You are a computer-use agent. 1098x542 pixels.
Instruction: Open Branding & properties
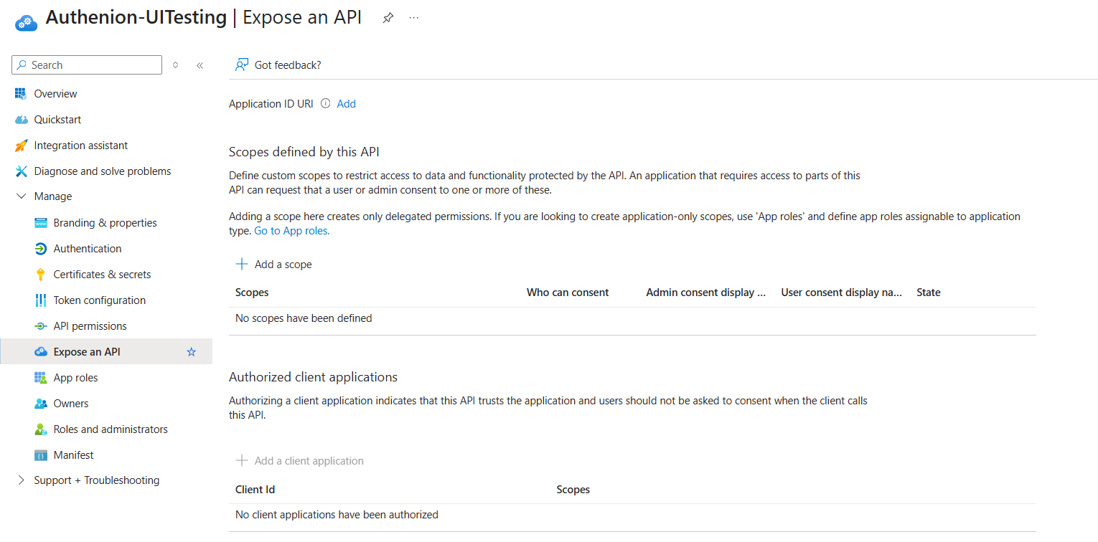click(106, 223)
